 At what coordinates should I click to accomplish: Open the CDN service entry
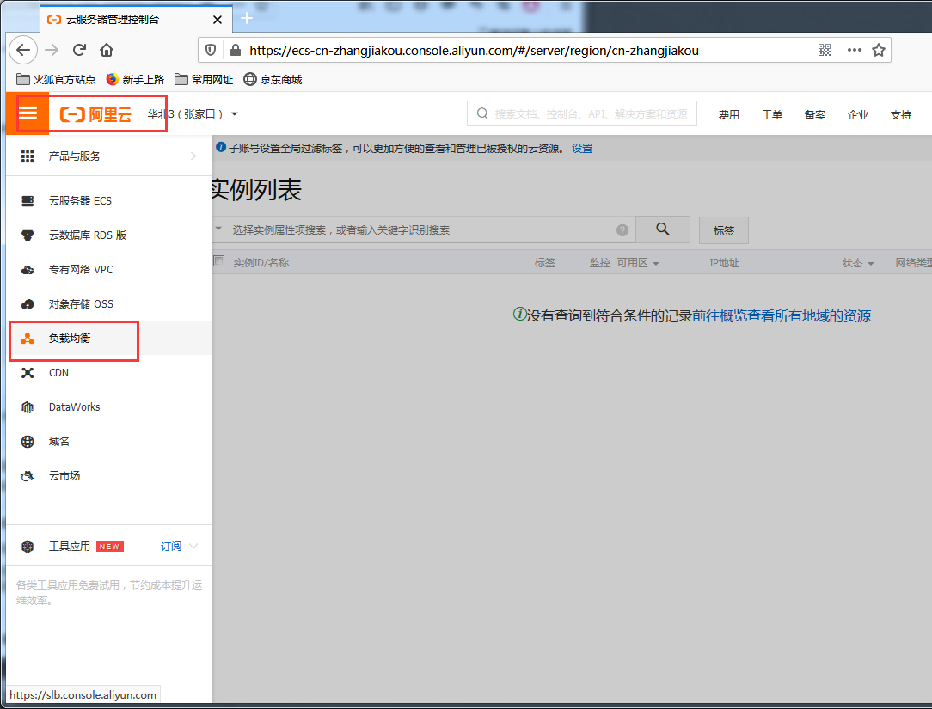tap(58, 372)
